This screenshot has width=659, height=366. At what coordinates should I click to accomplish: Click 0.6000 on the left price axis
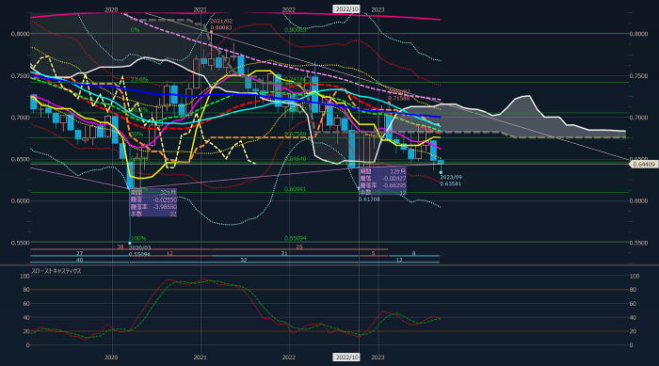pyautogui.click(x=21, y=200)
